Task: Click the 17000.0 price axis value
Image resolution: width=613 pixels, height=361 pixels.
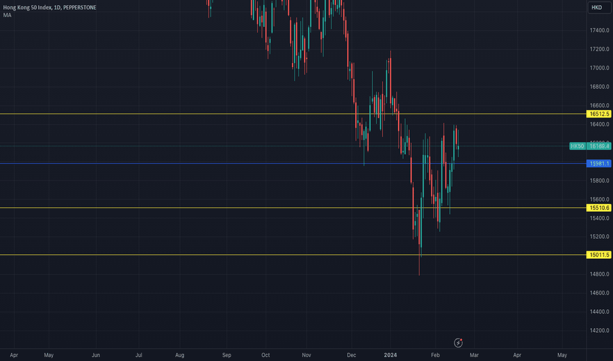Action: [x=599, y=68]
